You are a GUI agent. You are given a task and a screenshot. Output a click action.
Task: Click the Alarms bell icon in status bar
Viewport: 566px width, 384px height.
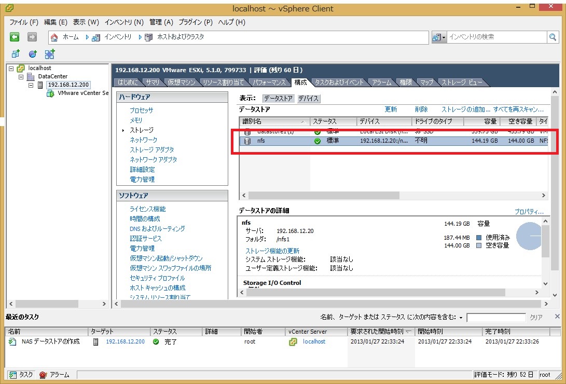43,375
